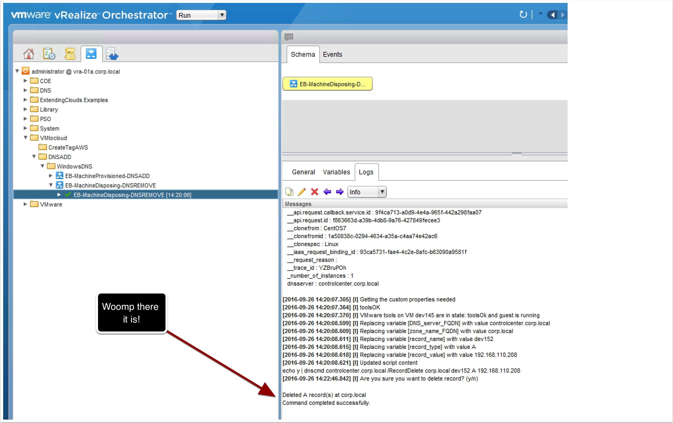Switch to the Schema tab
673x423 pixels.
click(303, 54)
